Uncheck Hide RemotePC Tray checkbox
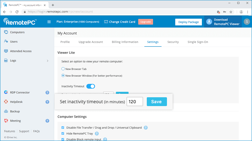The image size is (252, 141). coord(63,133)
